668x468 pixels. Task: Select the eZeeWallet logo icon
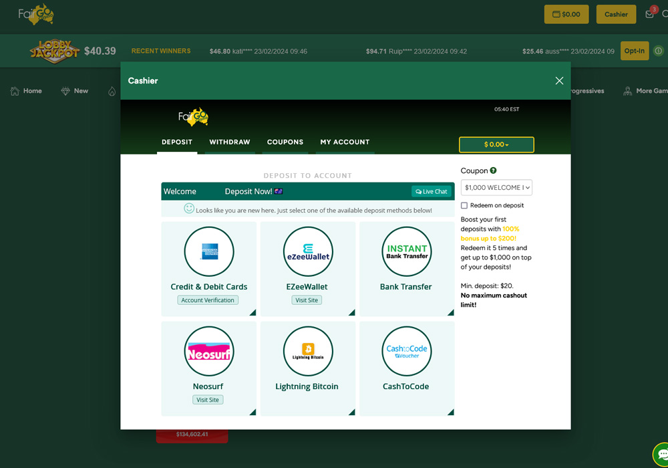pyautogui.click(x=308, y=251)
